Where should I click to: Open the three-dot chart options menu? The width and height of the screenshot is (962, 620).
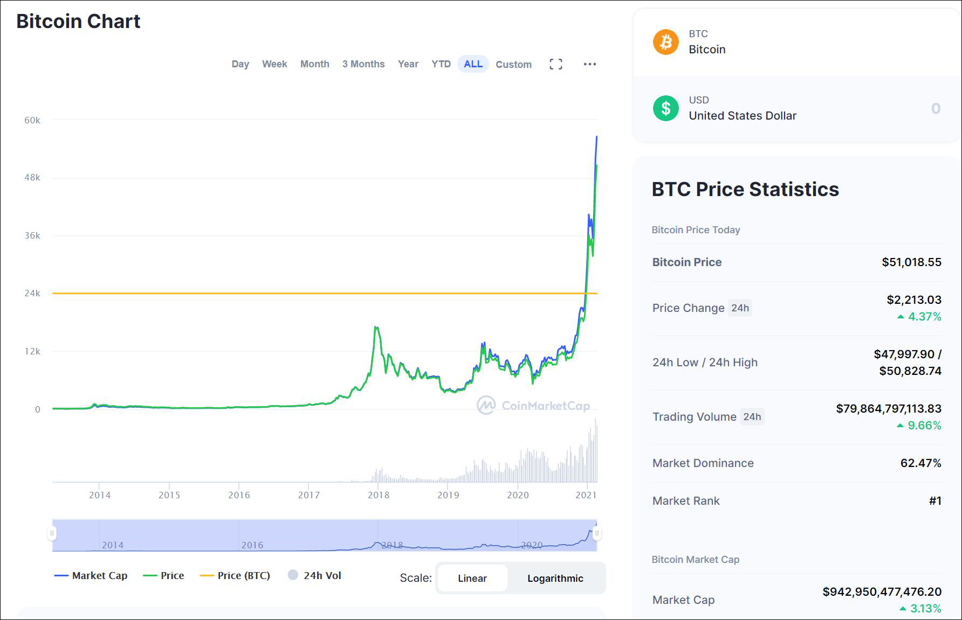590,64
